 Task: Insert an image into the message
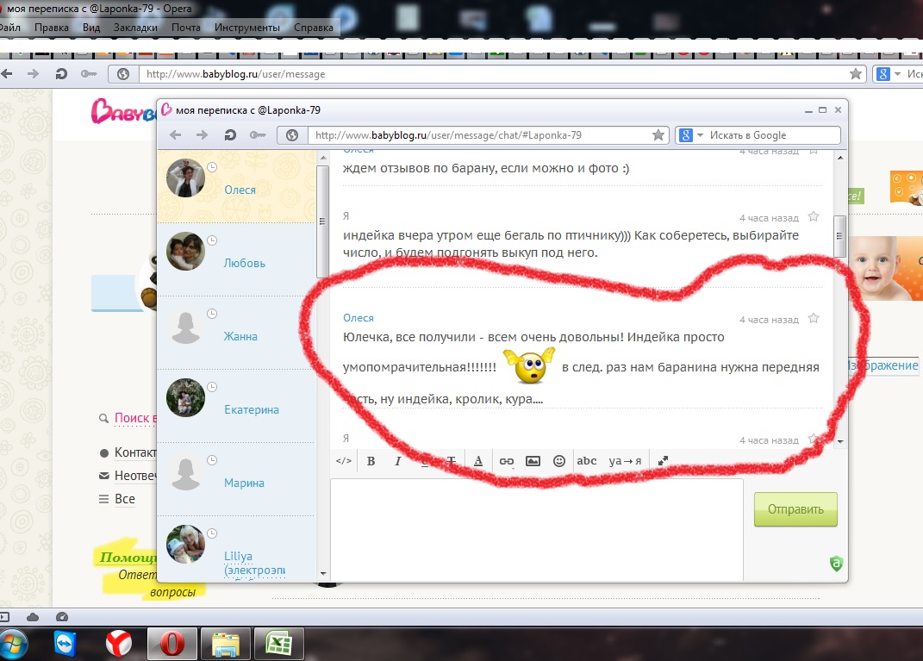click(x=533, y=461)
